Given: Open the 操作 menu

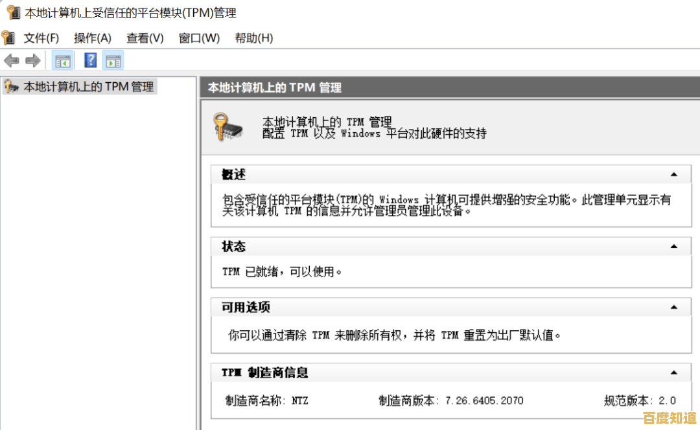Looking at the screenshot, I should (x=91, y=38).
